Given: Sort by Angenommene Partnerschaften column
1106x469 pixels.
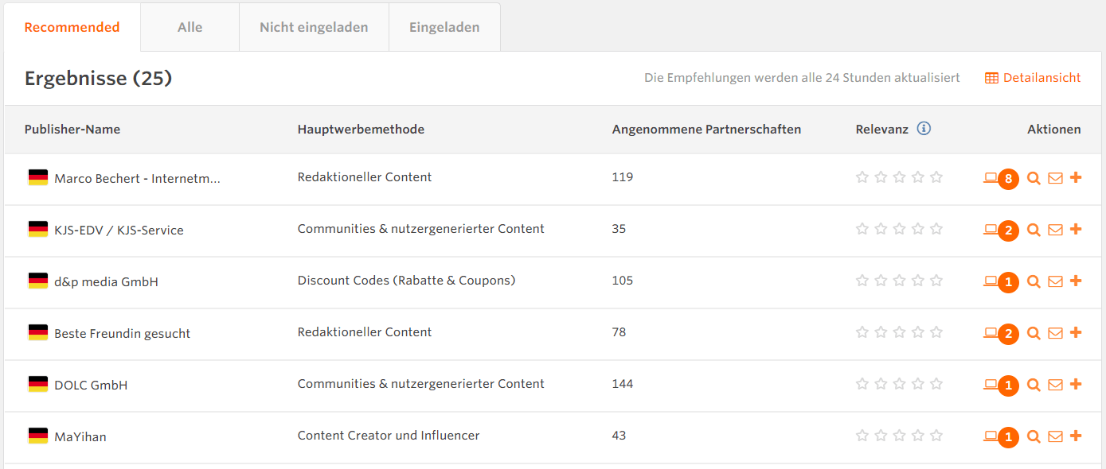Looking at the screenshot, I should point(706,130).
